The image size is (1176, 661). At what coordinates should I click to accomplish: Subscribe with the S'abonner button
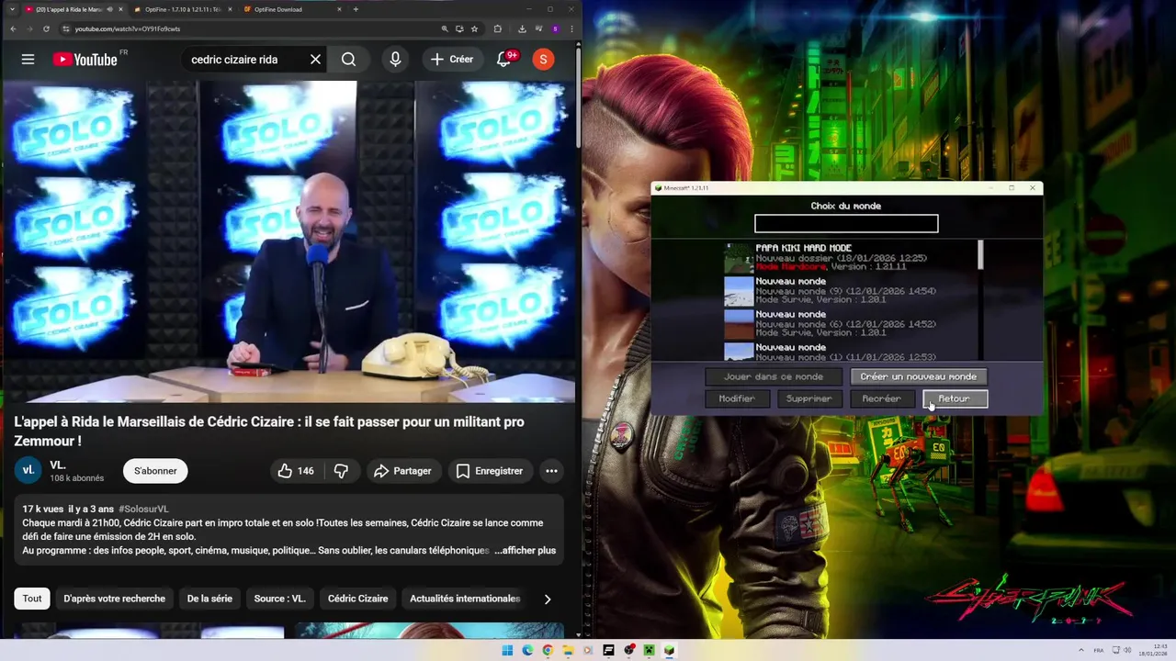coord(155,471)
